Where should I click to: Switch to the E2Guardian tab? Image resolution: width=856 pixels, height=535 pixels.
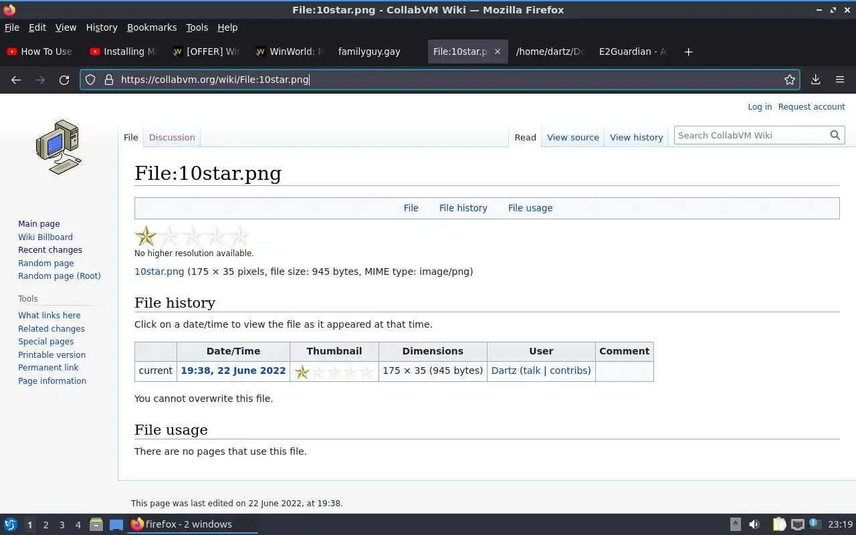[633, 51]
